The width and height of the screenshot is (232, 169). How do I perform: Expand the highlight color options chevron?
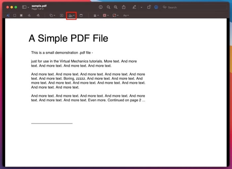[142, 7]
